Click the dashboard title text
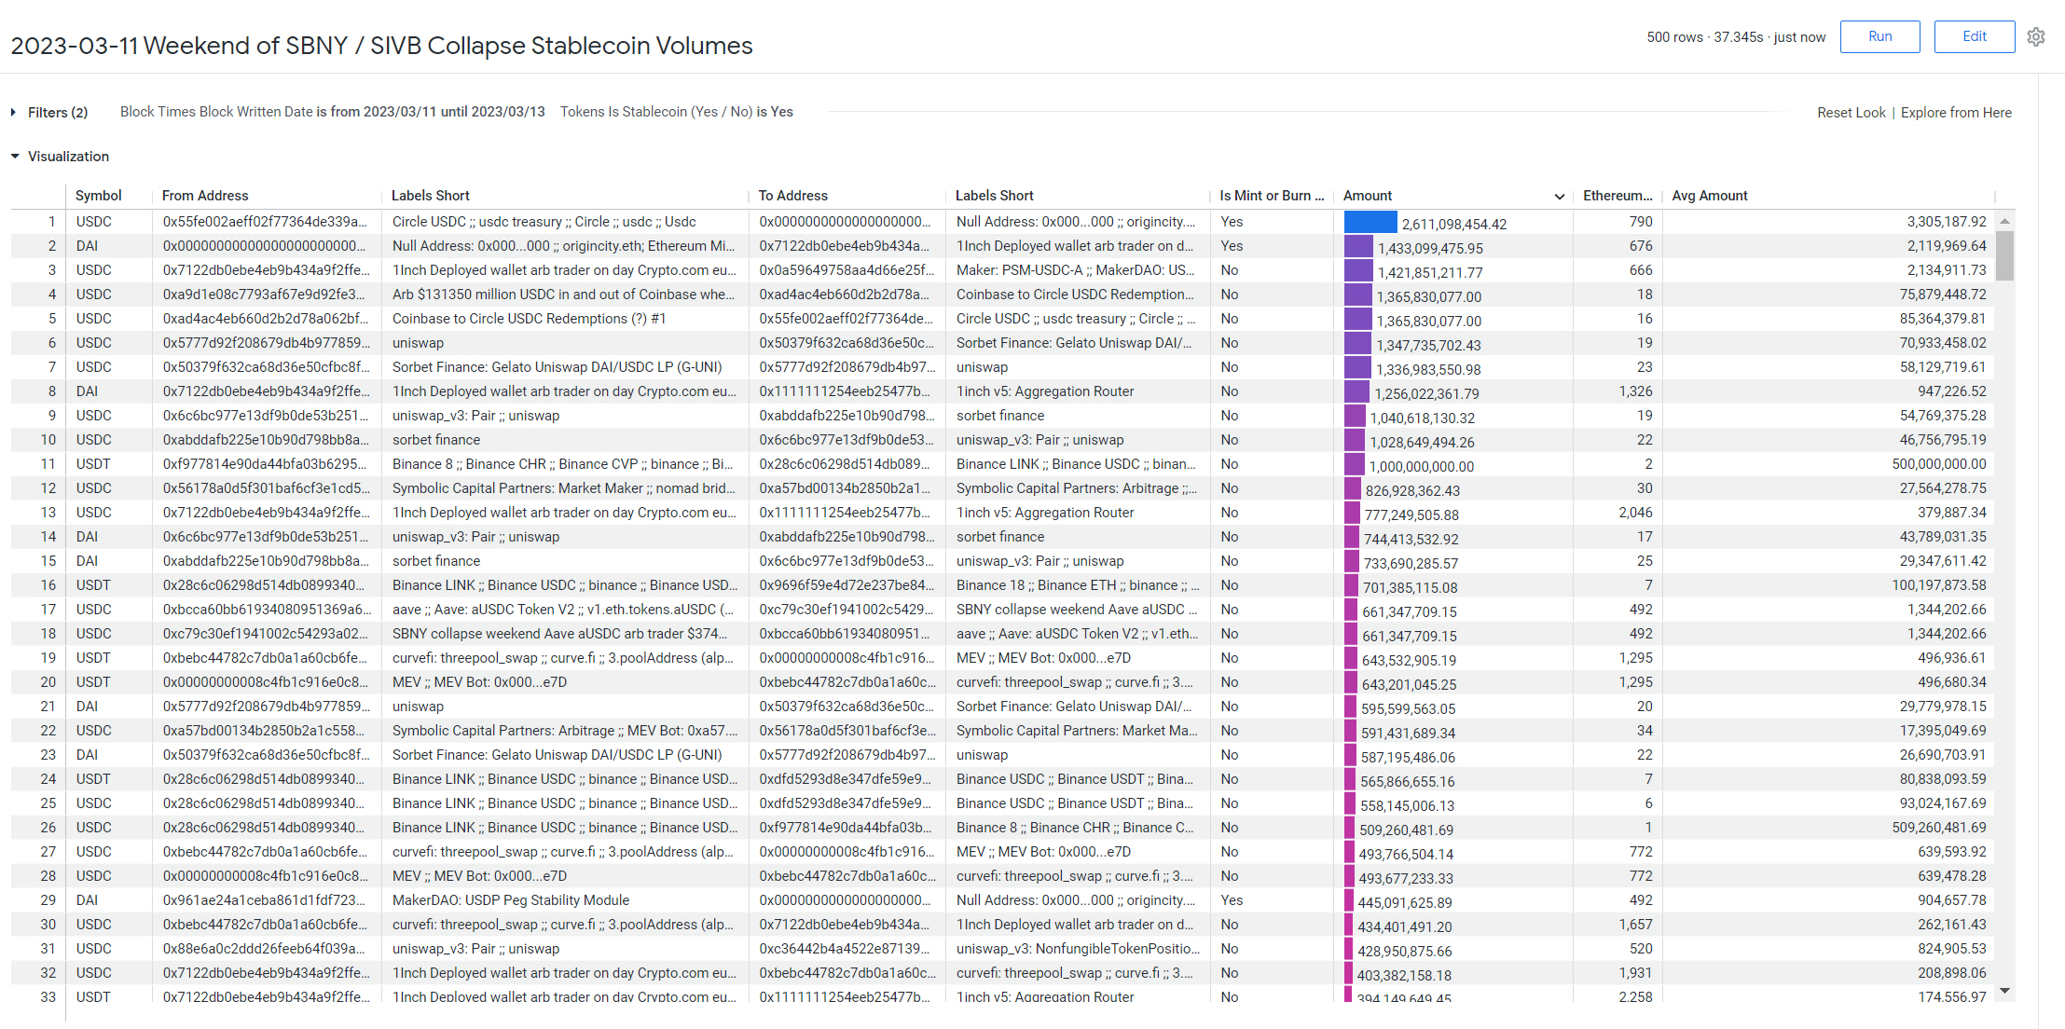 (381, 46)
